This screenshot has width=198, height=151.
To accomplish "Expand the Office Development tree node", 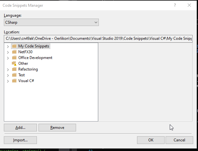I will (8, 58).
